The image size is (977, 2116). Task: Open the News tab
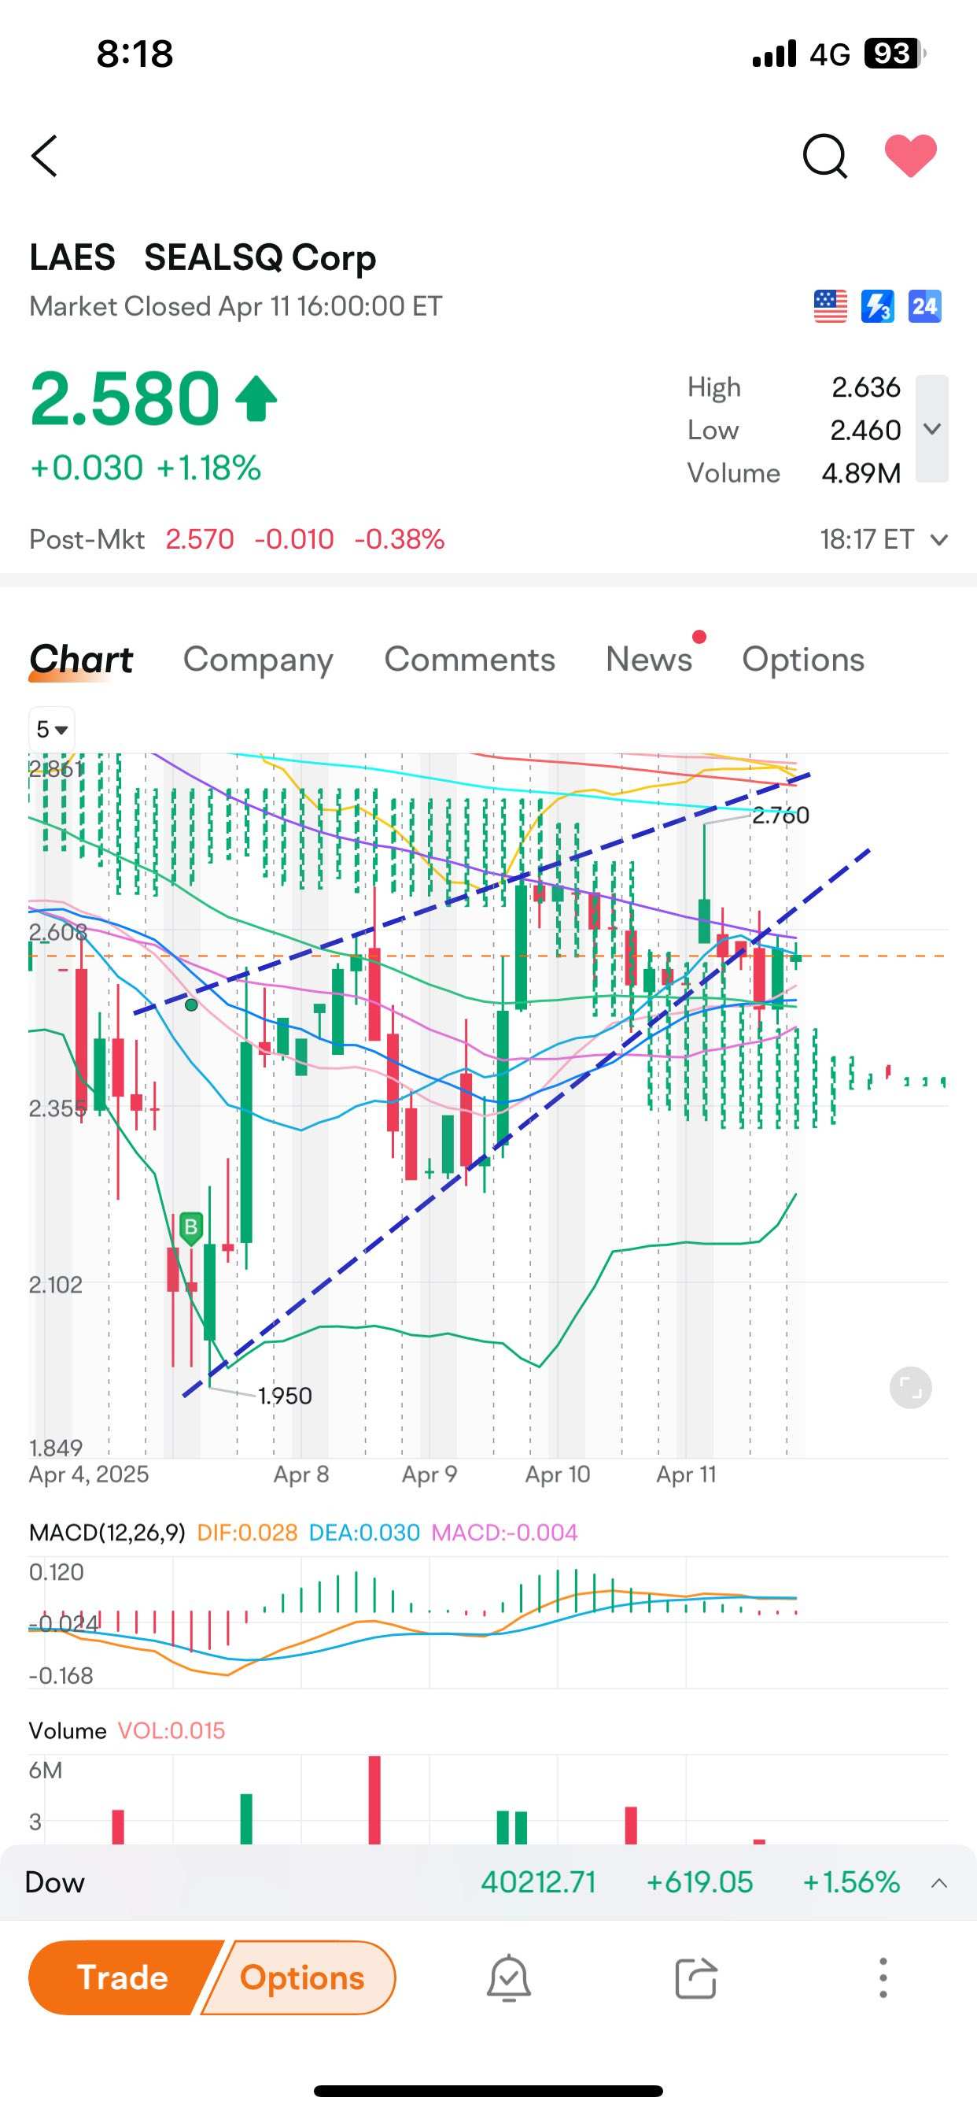(x=650, y=660)
